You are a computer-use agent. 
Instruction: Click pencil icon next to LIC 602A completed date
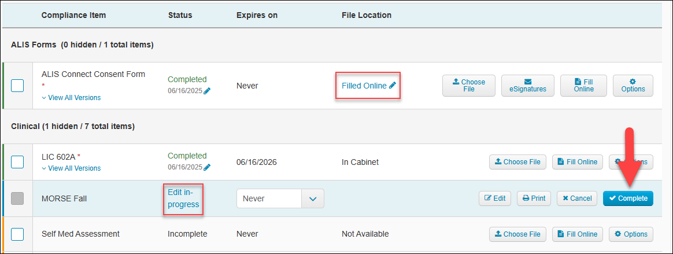coord(208,167)
